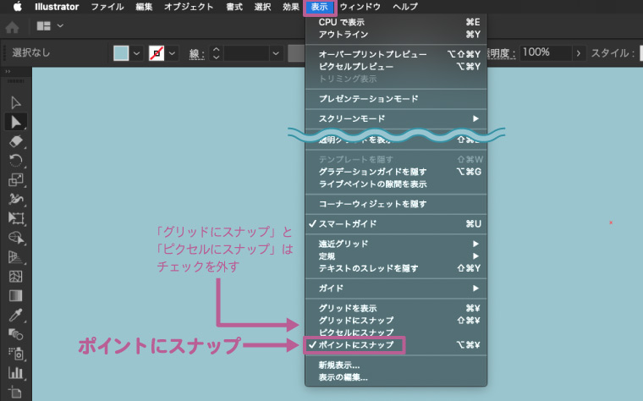Open the 選択 menu
Screen dimensions: 643x401
coord(262,7)
